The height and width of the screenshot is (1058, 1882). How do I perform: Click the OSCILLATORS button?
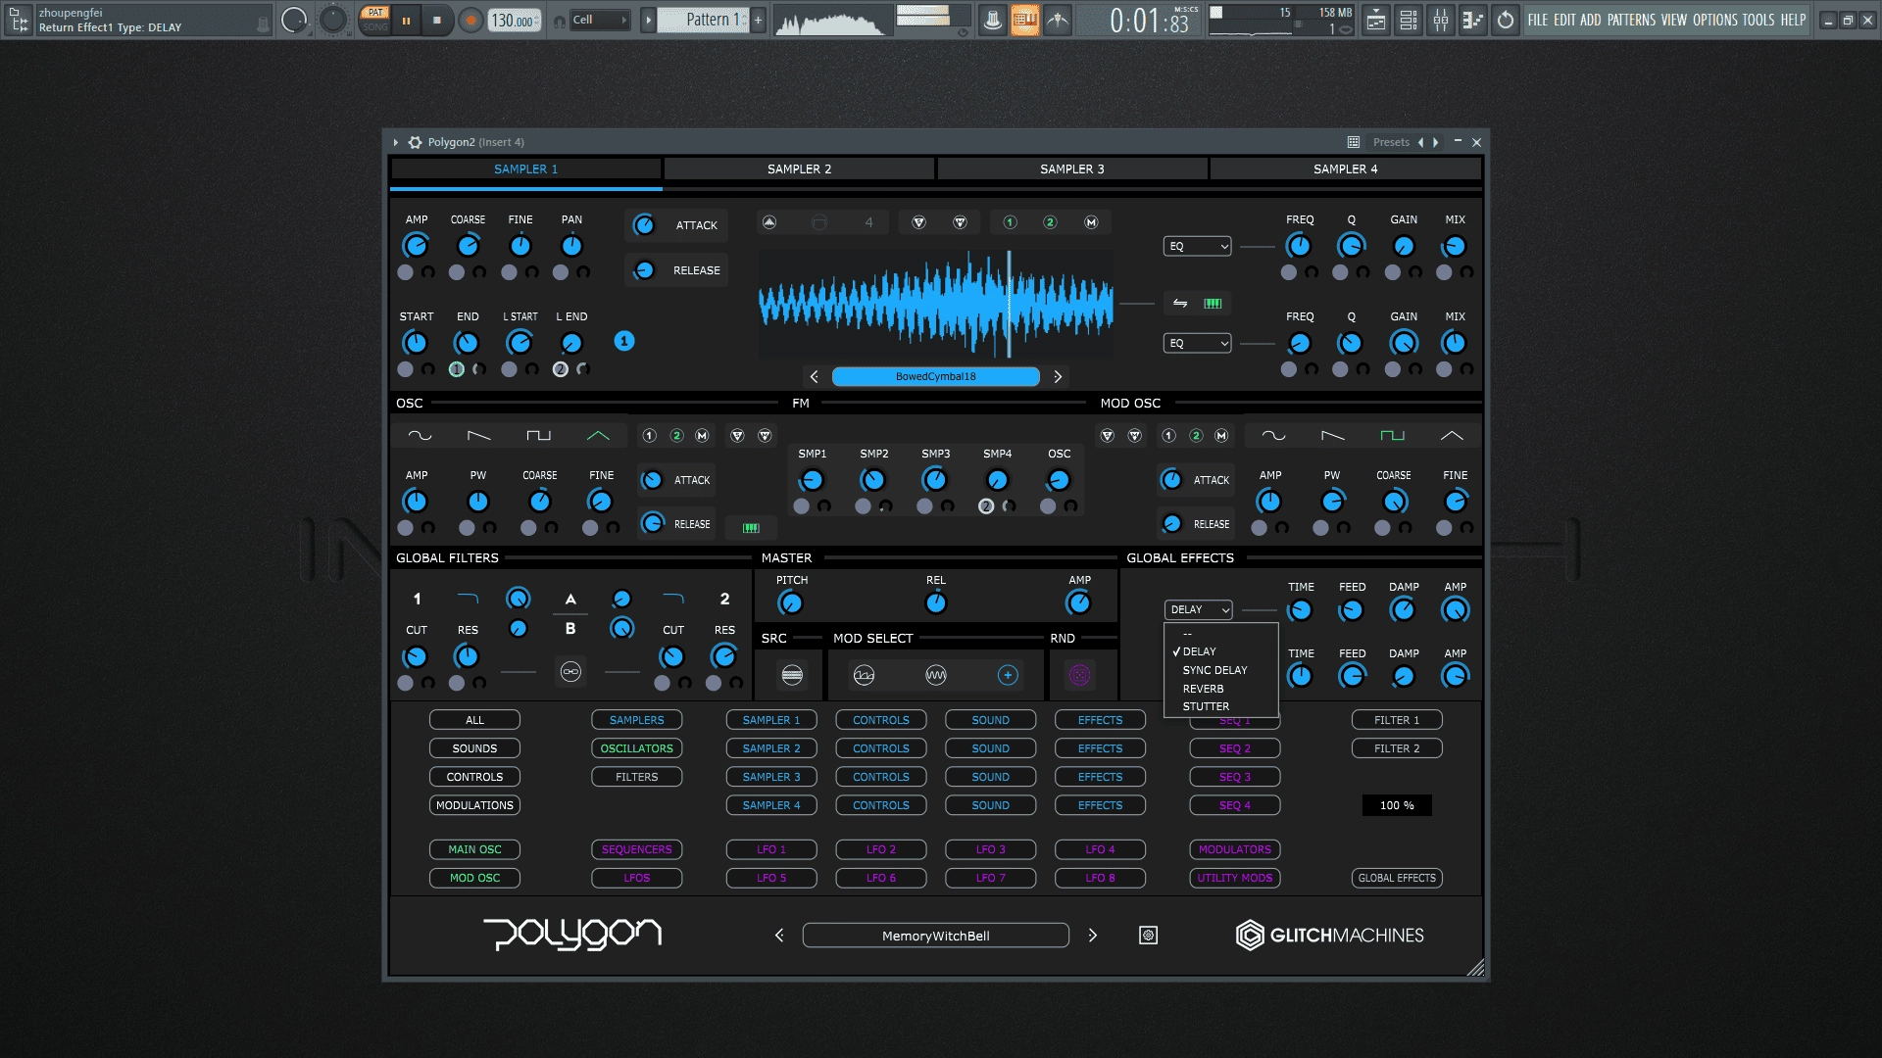[x=637, y=748]
